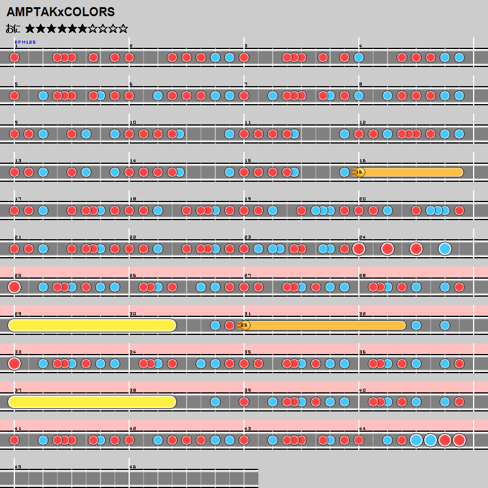Click the おに difficulty label

pos(13,28)
